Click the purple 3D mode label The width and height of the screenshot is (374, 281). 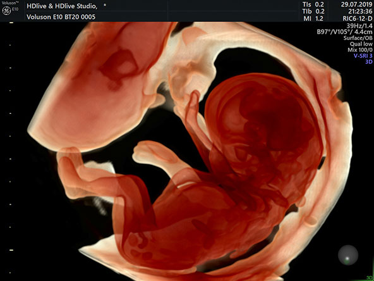click(x=368, y=62)
